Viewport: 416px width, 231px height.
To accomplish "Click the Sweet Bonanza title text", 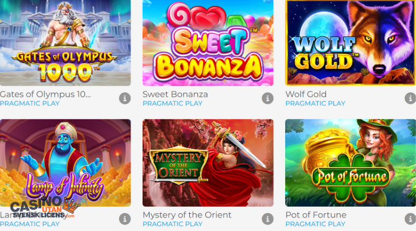I will click(x=175, y=94).
